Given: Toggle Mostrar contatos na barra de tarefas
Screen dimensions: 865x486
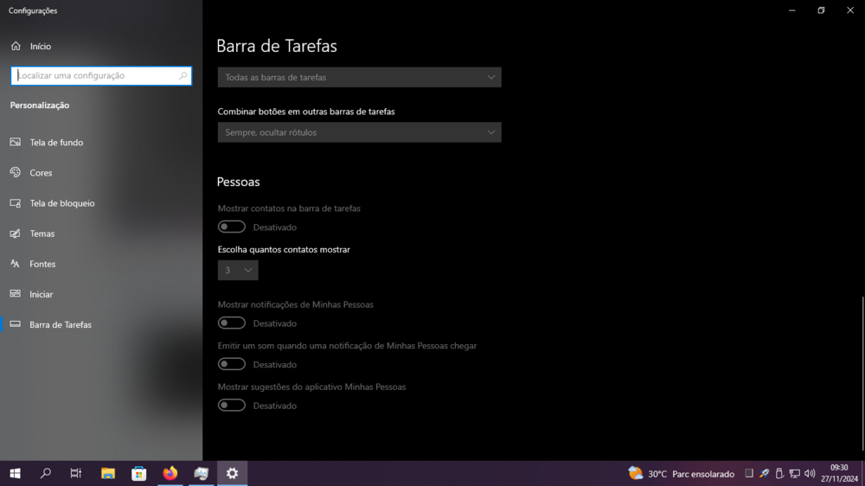Looking at the screenshot, I should click(x=232, y=227).
